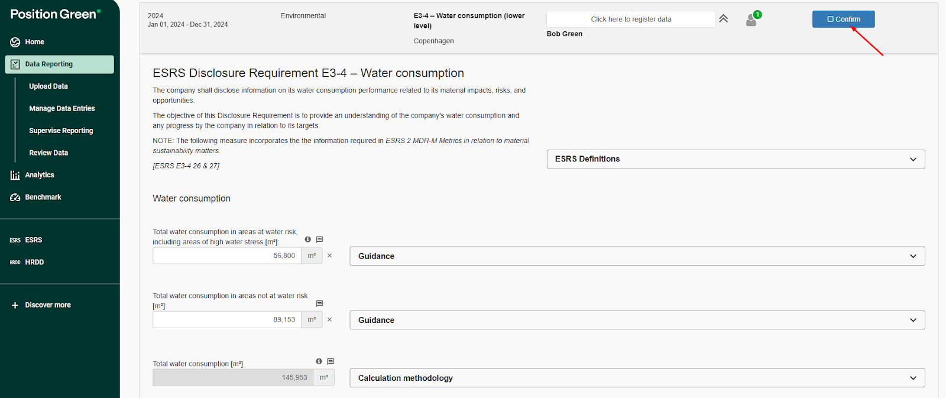Screen dimensions: 946x398
Task: Click the HRDD badge icon
Action: coord(15,263)
